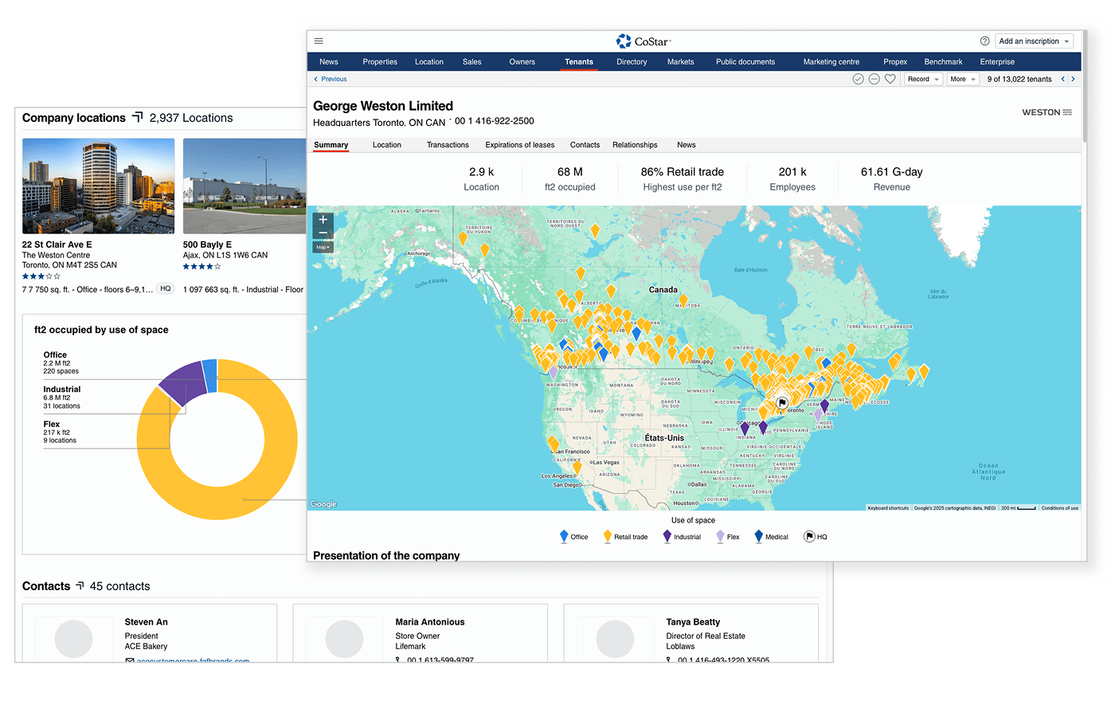Go to next tenant arrow
1115x712 pixels.
pos(1073,79)
